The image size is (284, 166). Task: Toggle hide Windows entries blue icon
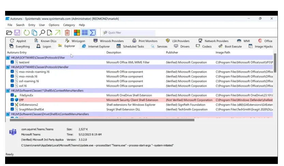pyautogui.click(x=85, y=33)
